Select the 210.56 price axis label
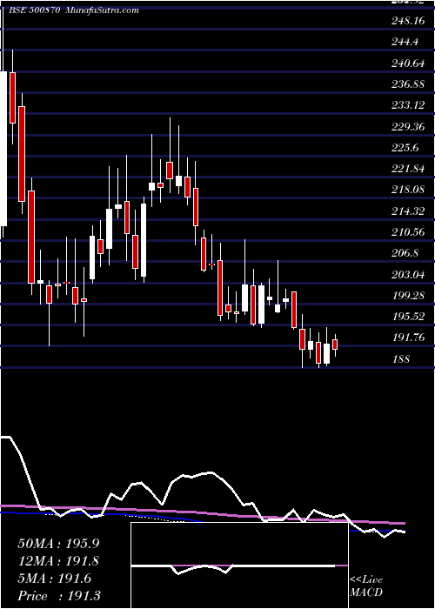Screen dimensions: 435x609 pyautogui.click(x=408, y=232)
